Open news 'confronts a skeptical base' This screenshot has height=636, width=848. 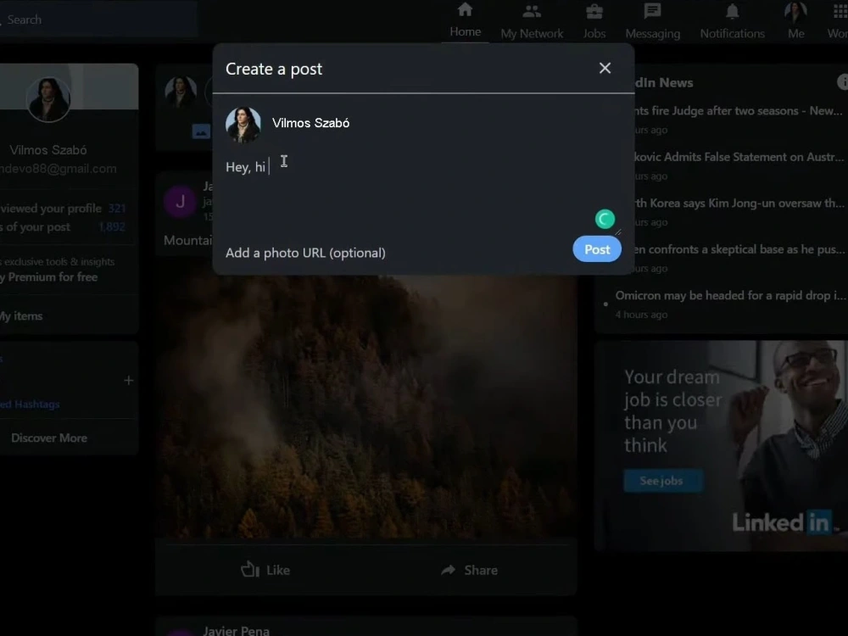pos(739,249)
